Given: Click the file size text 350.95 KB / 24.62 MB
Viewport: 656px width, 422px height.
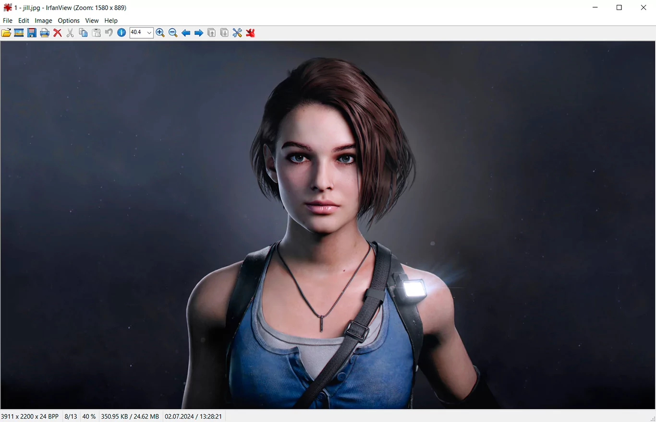Looking at the screenshot, I should 130,416.
